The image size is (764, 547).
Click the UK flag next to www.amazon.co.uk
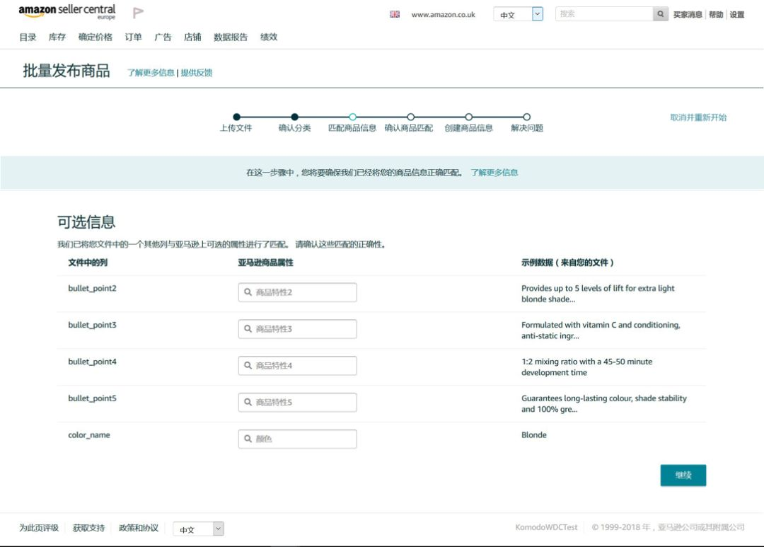(393, 13)
